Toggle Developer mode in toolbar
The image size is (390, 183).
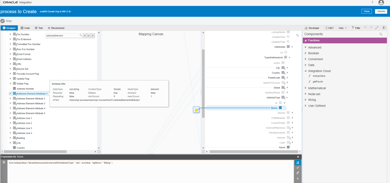click(x=312, y=28)
